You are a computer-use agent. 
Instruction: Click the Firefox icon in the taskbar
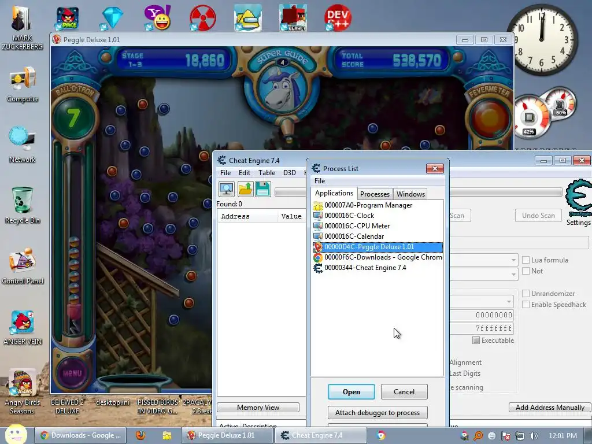[140, 435]
